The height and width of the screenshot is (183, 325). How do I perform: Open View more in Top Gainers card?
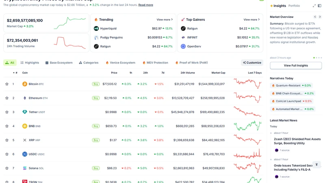coord(251,20)
